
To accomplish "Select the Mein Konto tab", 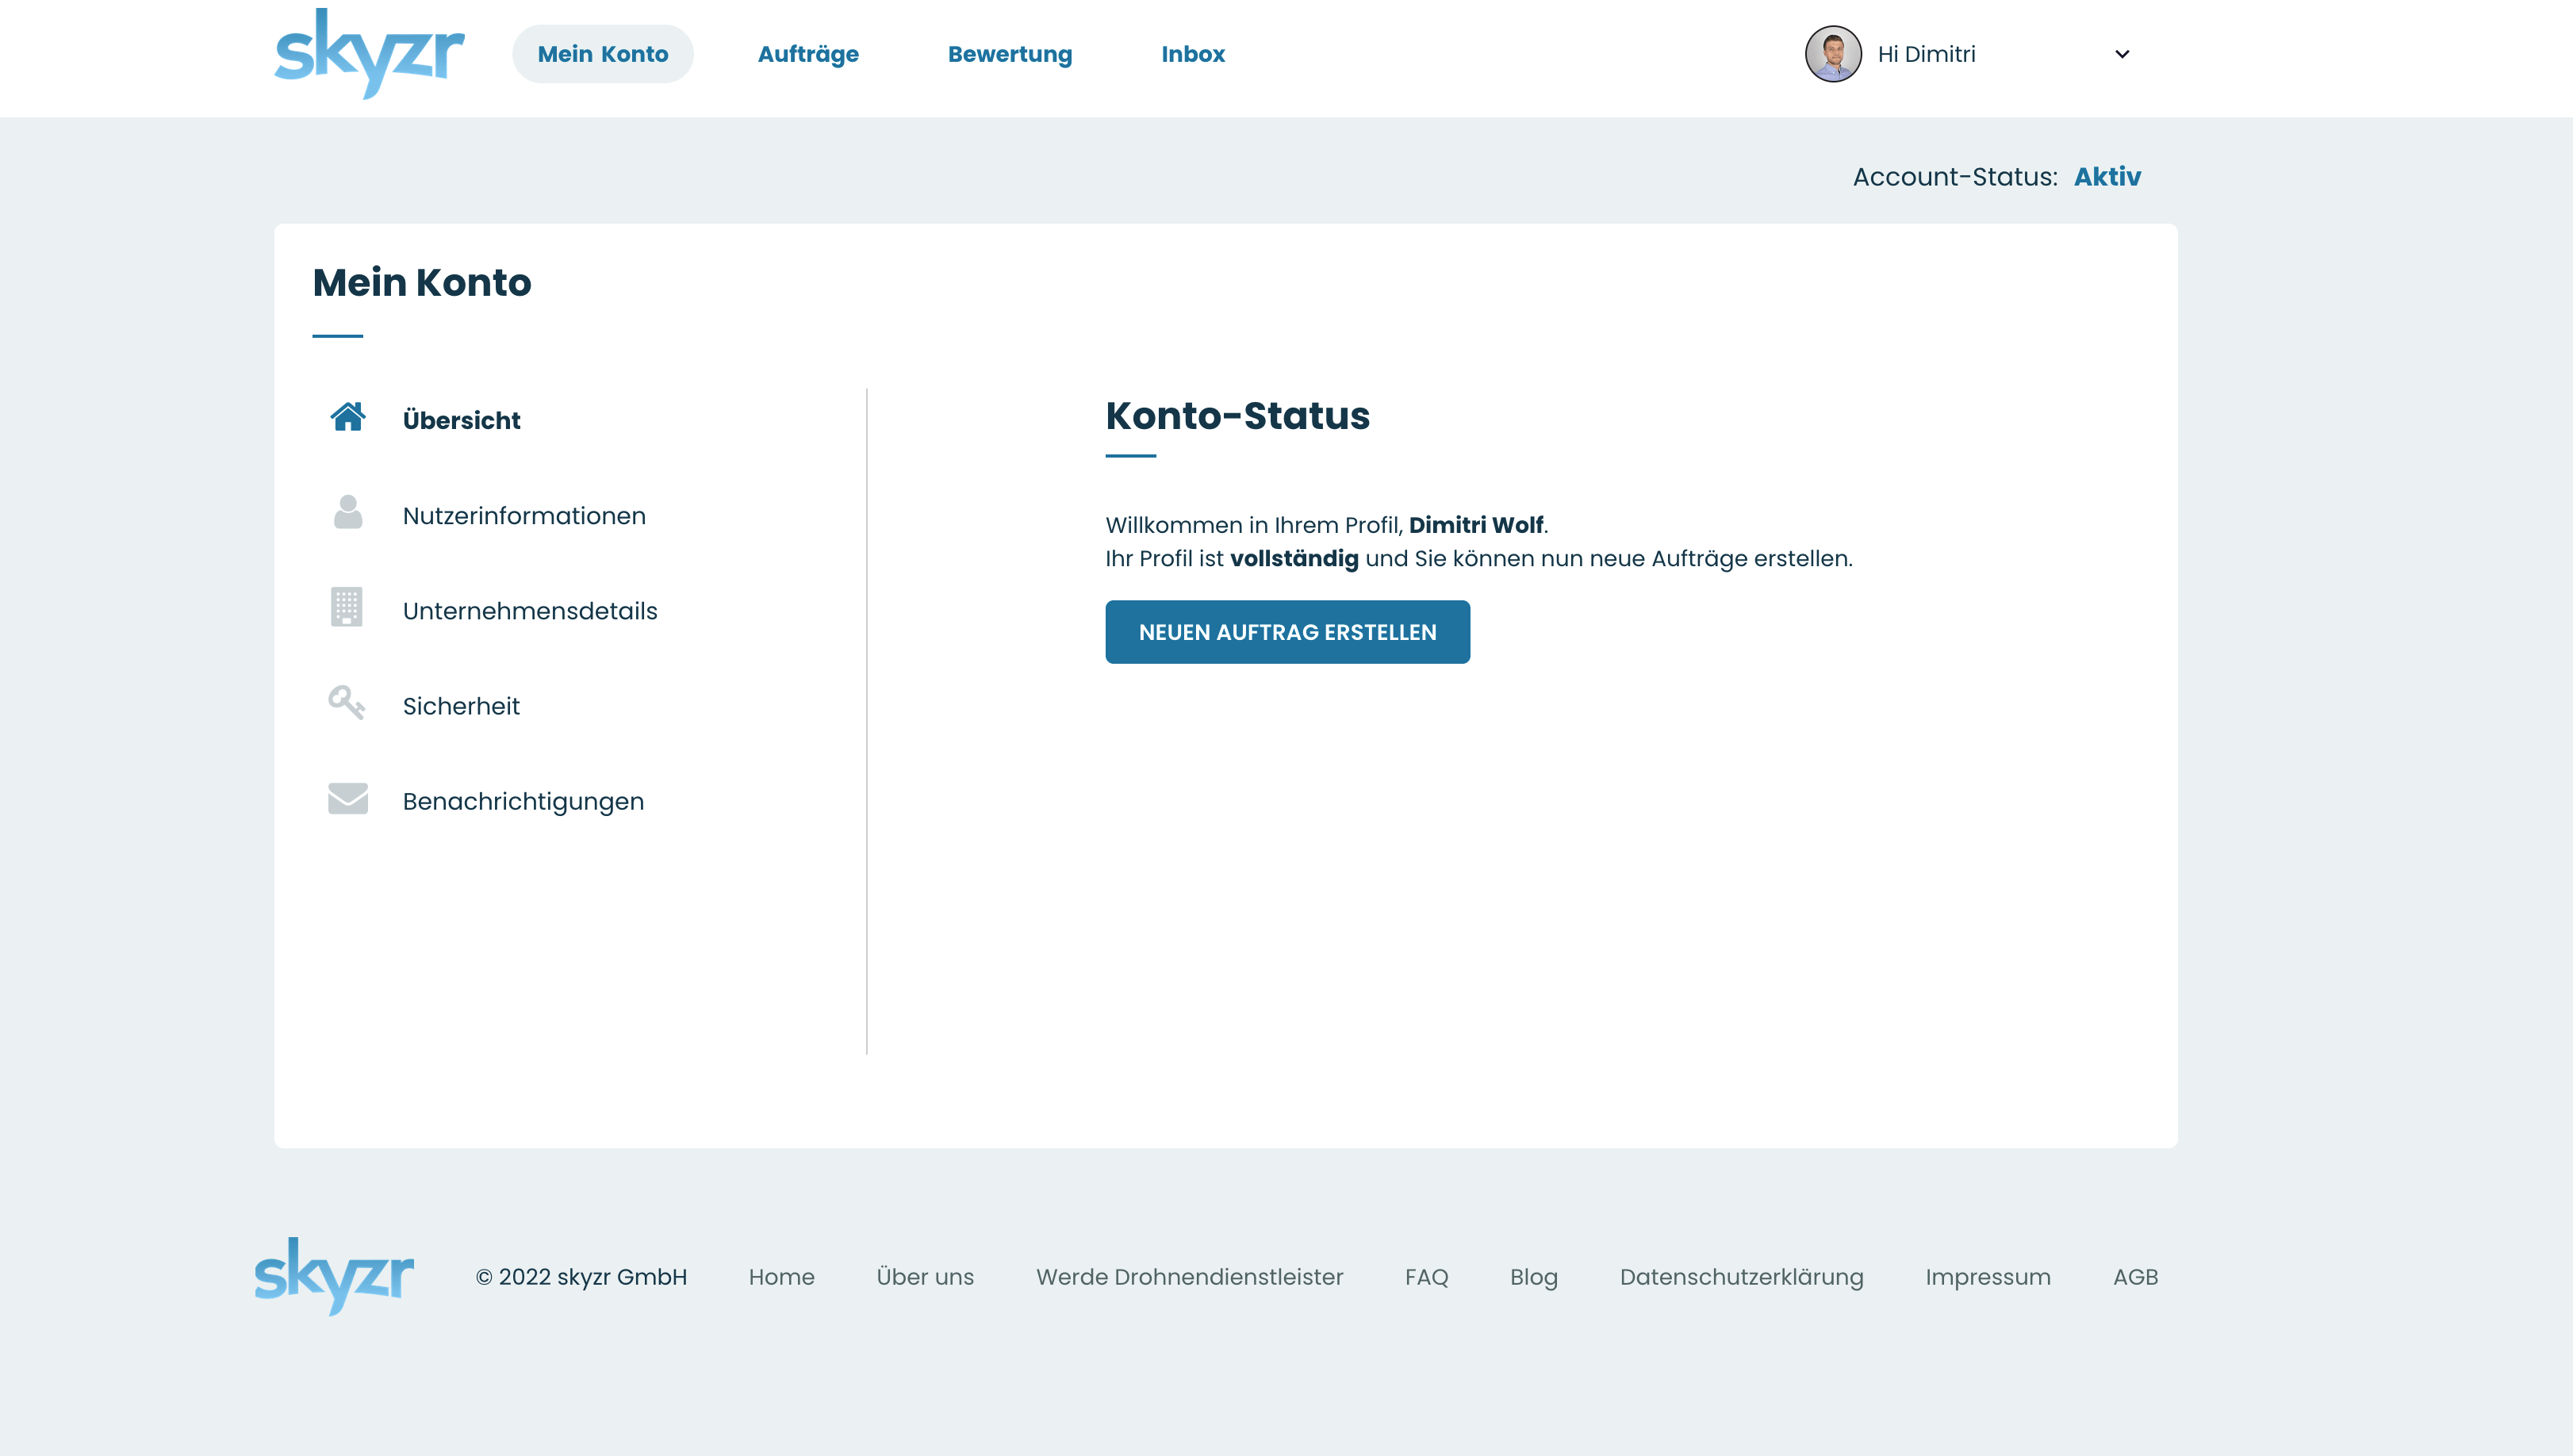I will [602, 54].
